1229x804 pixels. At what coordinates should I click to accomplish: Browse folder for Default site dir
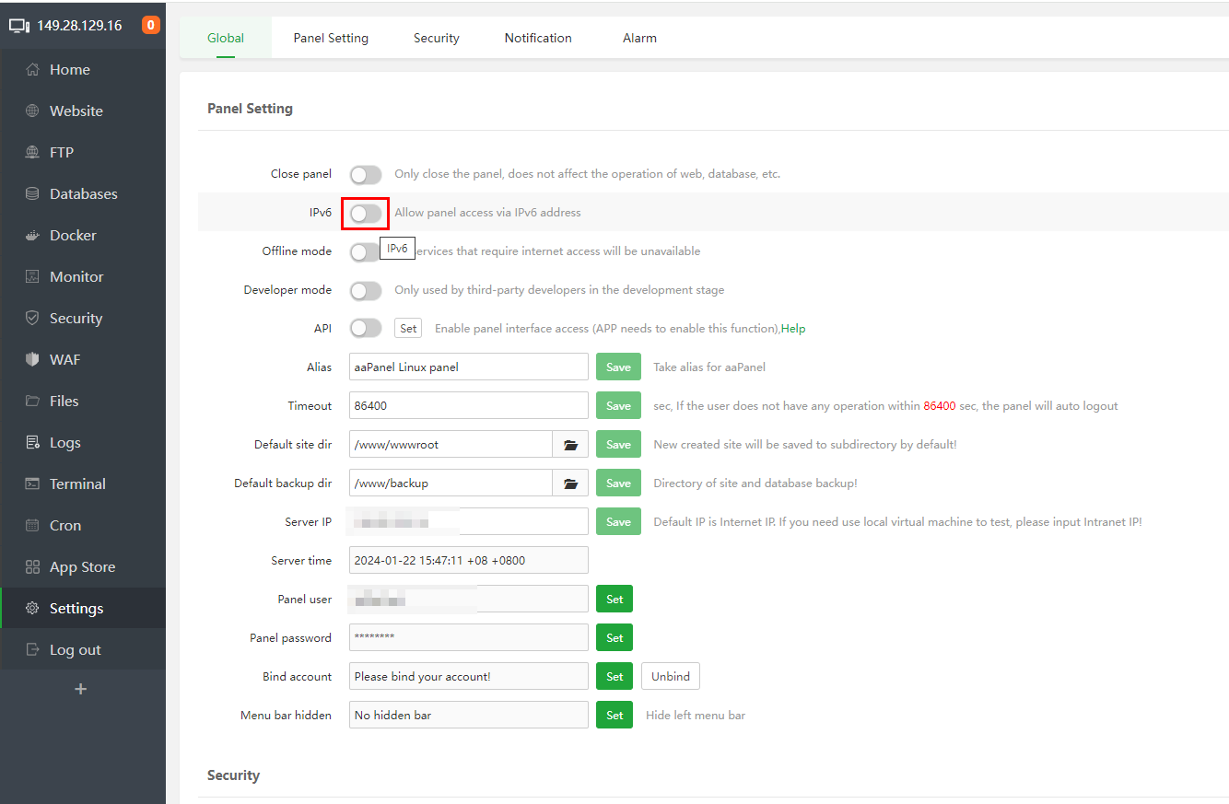tap(570, 445)
